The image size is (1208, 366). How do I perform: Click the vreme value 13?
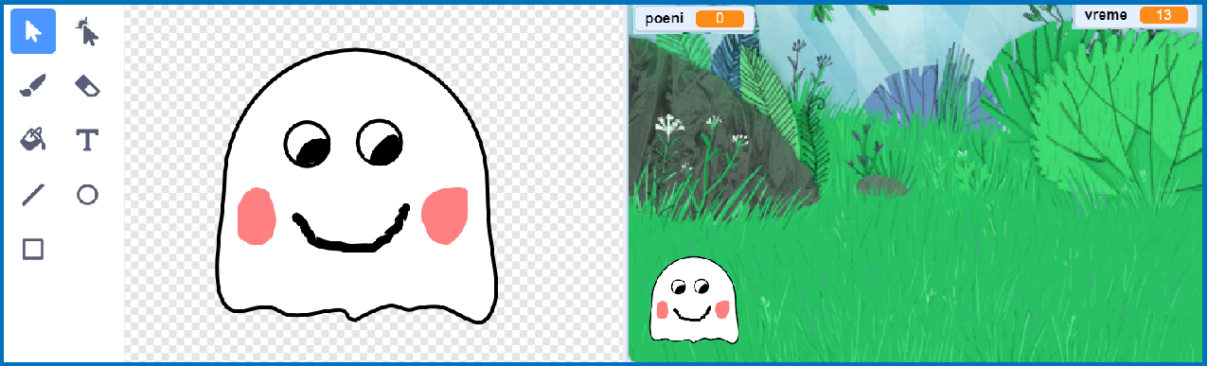pos(1164,15)
